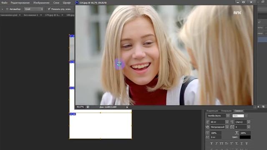267x150 pixels.
Task: Close the Без имени-1 document tab
Action: point(41,15)
